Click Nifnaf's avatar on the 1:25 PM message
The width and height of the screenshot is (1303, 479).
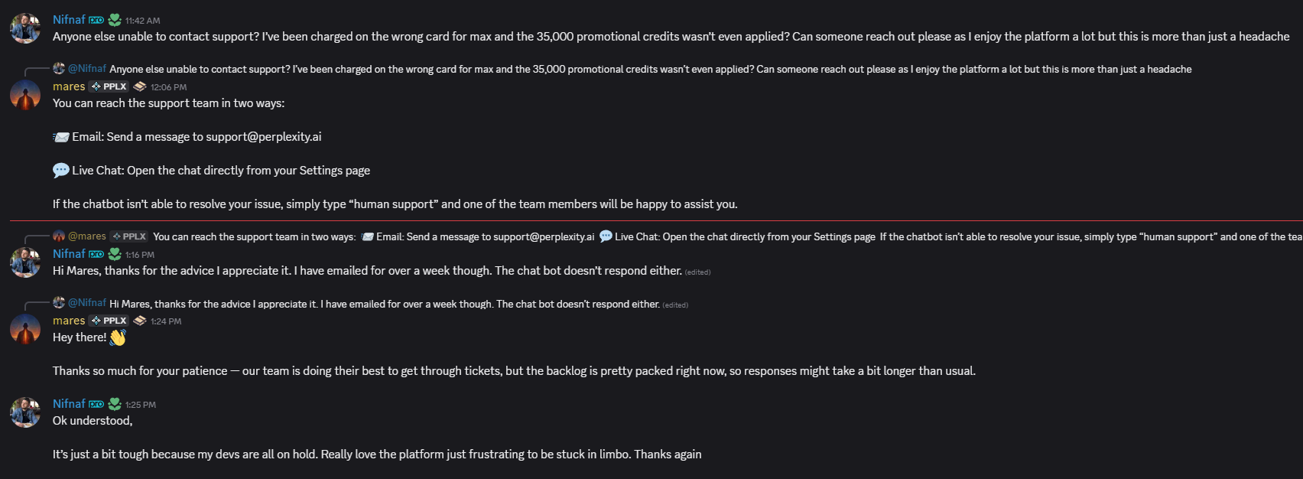click(25, 412)
